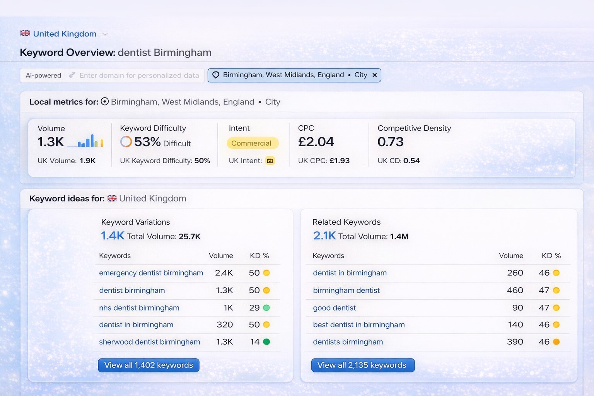The height and width of the screenshot is (396, 594).
Task: Click the shopping bag icon beside UK Intent
Action: [x=270, y=160]
